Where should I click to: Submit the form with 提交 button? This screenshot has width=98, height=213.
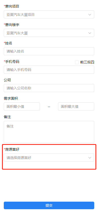(x=49, y=205)
